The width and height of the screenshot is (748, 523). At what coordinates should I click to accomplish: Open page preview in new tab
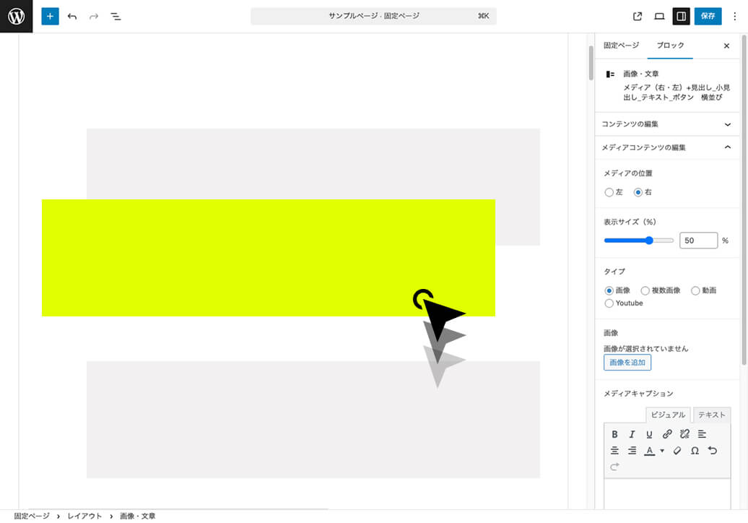pos(638,16)
